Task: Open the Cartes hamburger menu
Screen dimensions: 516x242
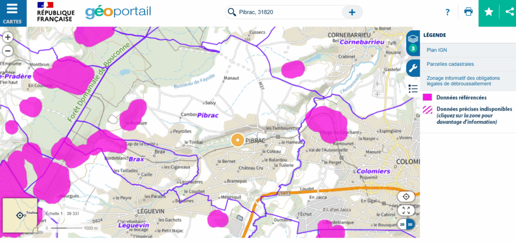Action: 12,13
